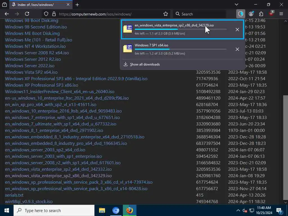Image resolution: width=288 pixels, height=216 pixels.
Task: Click the Windows 7 SP1 download progress bar
Action: [x=181, y=49]
